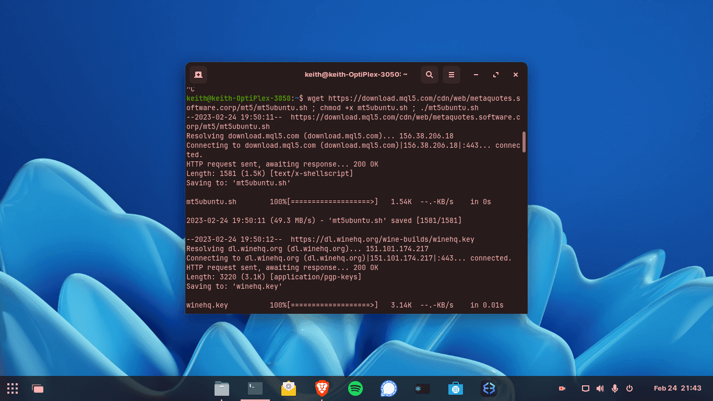
Task: Maximize the terminal window
Action: coord(496,75)
